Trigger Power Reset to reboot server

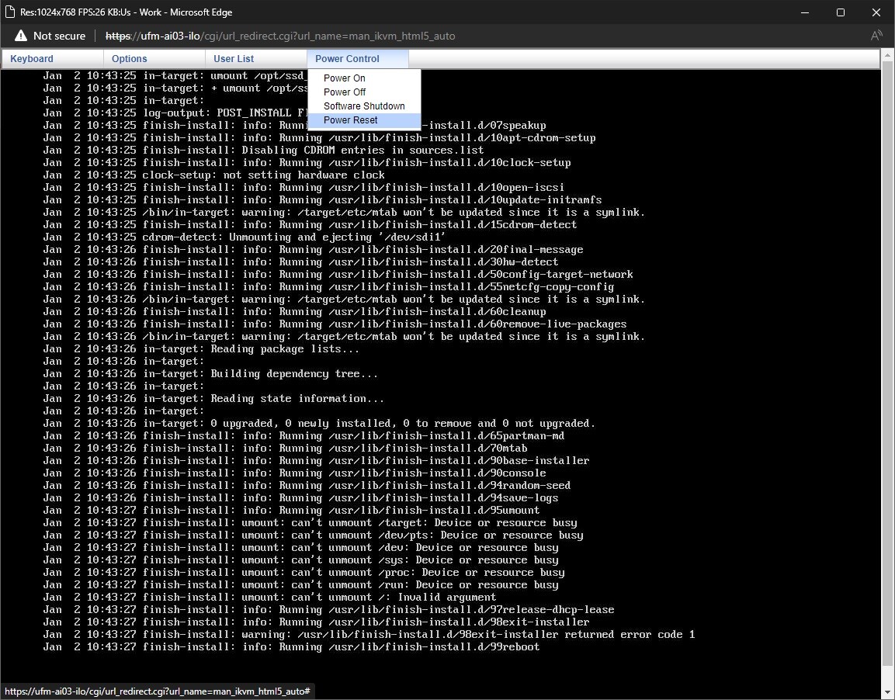[x=350, y=120]
